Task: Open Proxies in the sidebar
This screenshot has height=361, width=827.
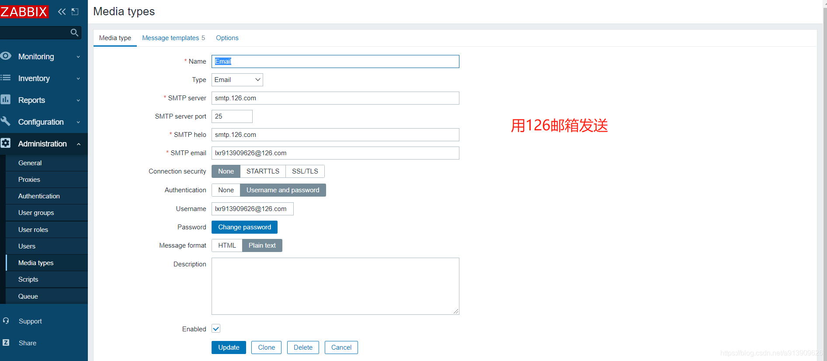Action: pyautogui.click(x=47, y=180)
